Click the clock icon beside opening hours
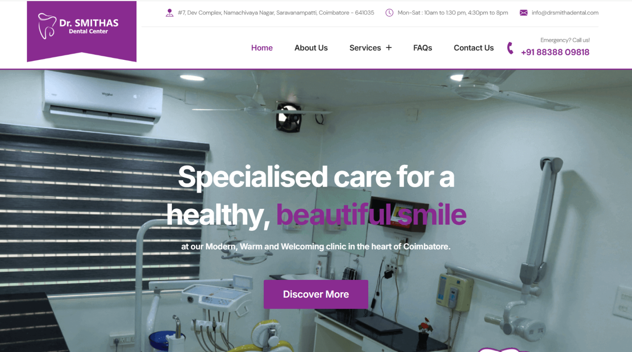Screen dimensions: 632x352 pyautogui.click(x=389, y=13)
